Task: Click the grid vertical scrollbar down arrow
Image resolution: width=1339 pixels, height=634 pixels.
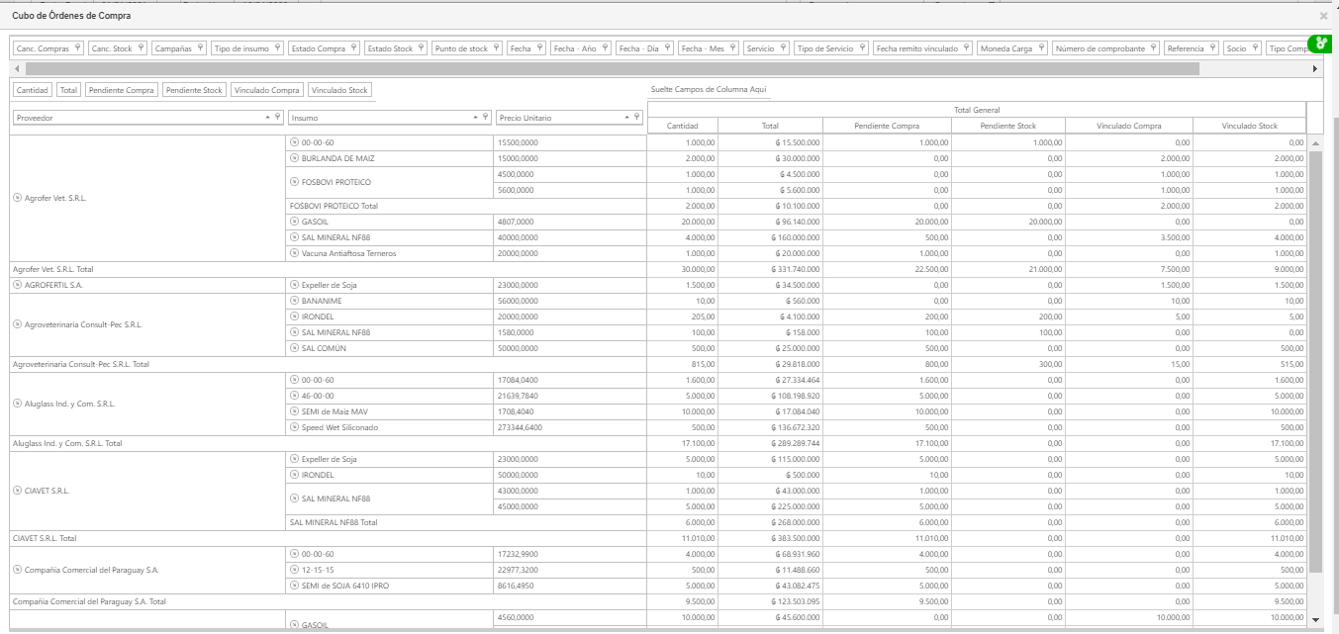Action: click(1315, 619)
